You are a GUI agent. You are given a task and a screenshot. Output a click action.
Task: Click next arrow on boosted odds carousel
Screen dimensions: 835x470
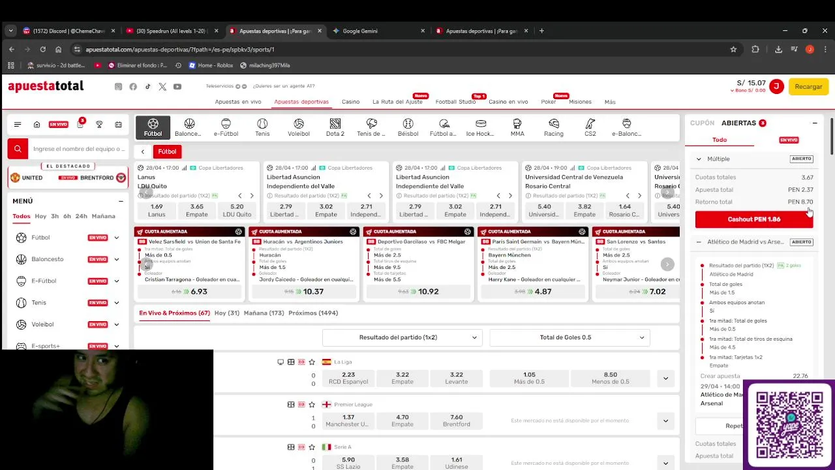667,264
